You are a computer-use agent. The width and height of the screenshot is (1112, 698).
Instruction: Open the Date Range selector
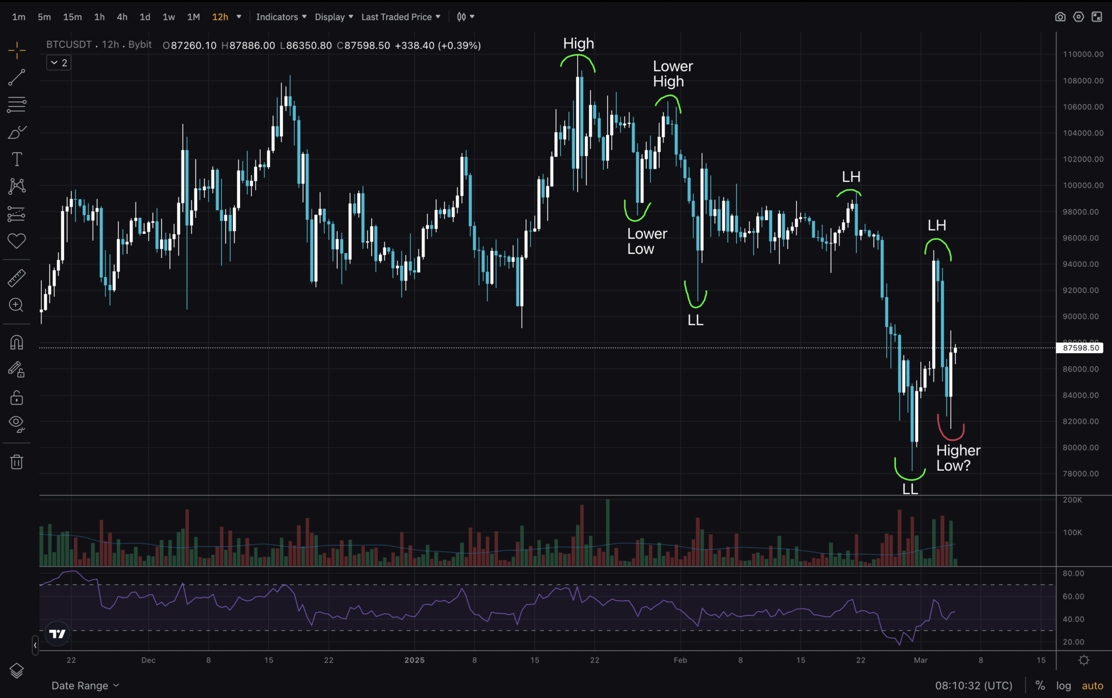tap(85, 686)
